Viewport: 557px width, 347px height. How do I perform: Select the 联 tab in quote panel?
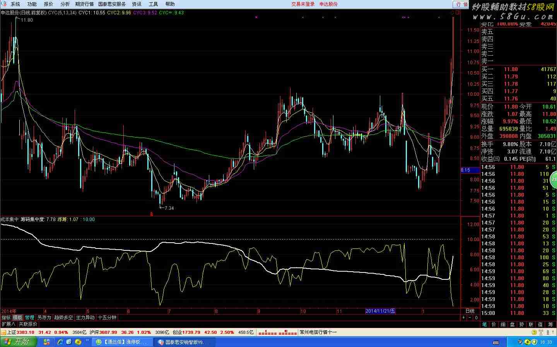[x=531, y=324]
